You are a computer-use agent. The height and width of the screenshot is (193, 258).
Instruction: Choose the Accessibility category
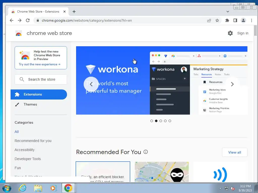(x=24, y=150)
